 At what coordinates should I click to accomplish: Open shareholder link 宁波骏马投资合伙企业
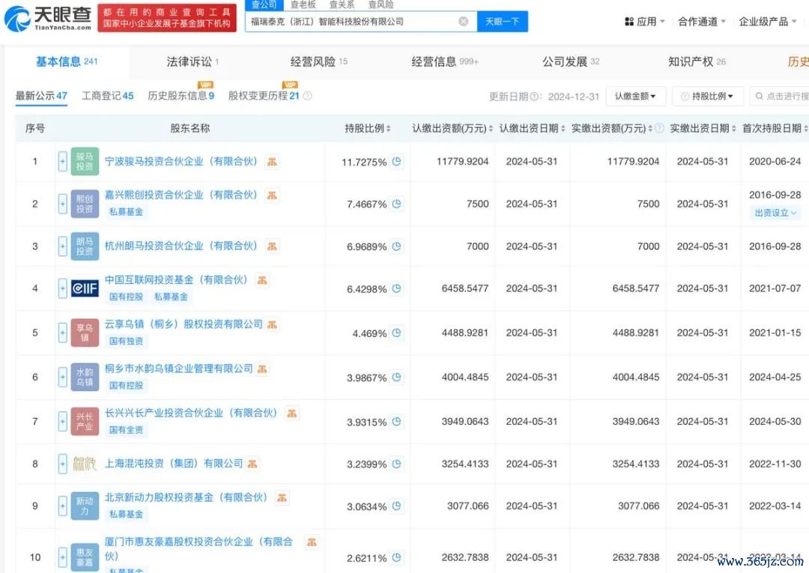tap(181, 162)
